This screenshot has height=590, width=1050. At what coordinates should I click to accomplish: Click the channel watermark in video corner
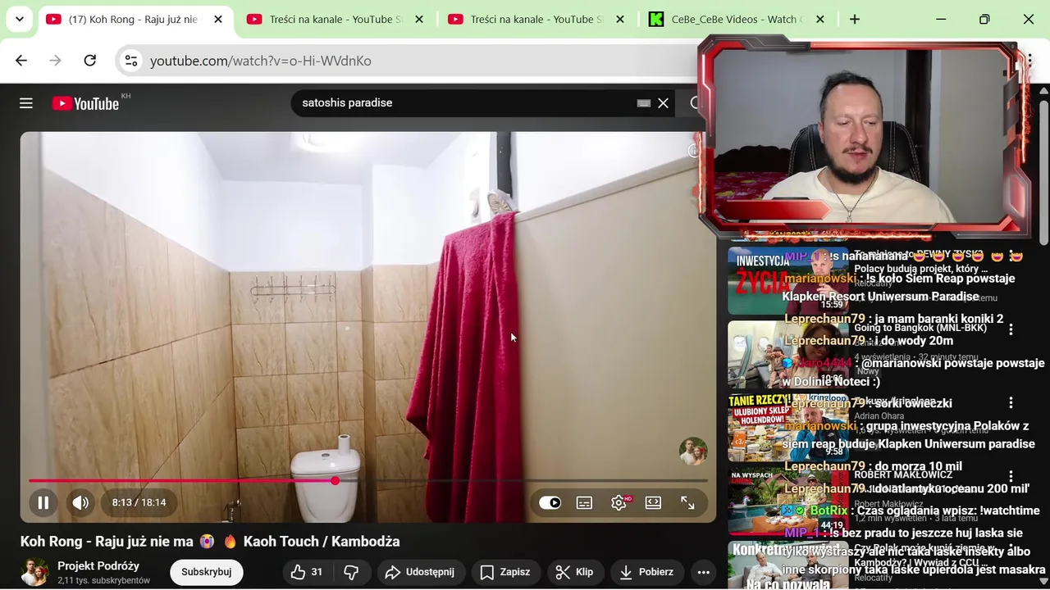point(692,451)
